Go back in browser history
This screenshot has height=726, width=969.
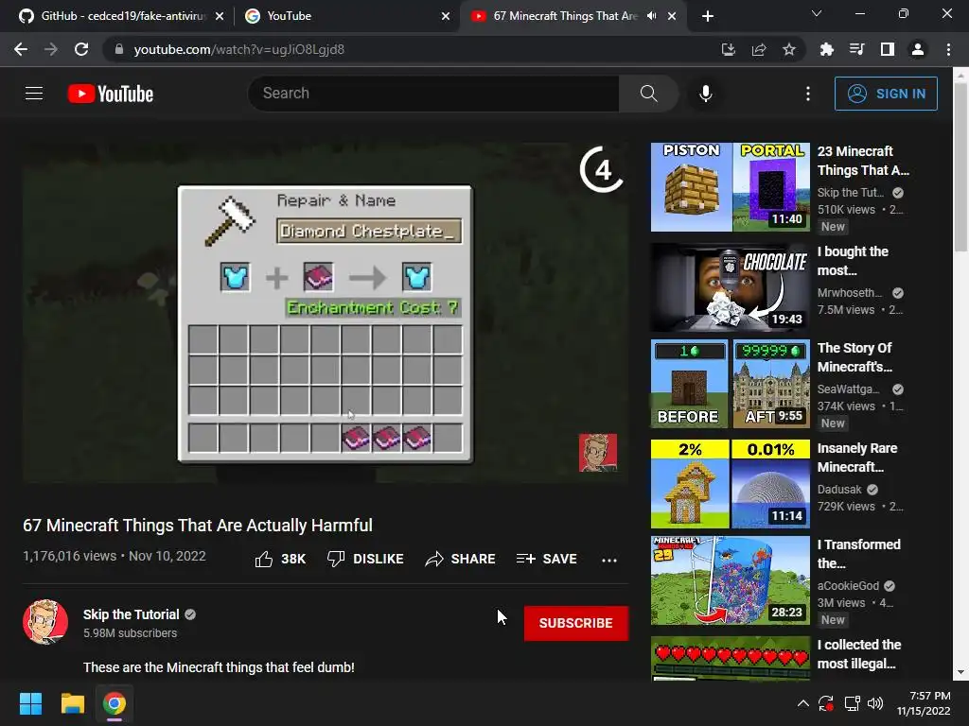[21, 49]
